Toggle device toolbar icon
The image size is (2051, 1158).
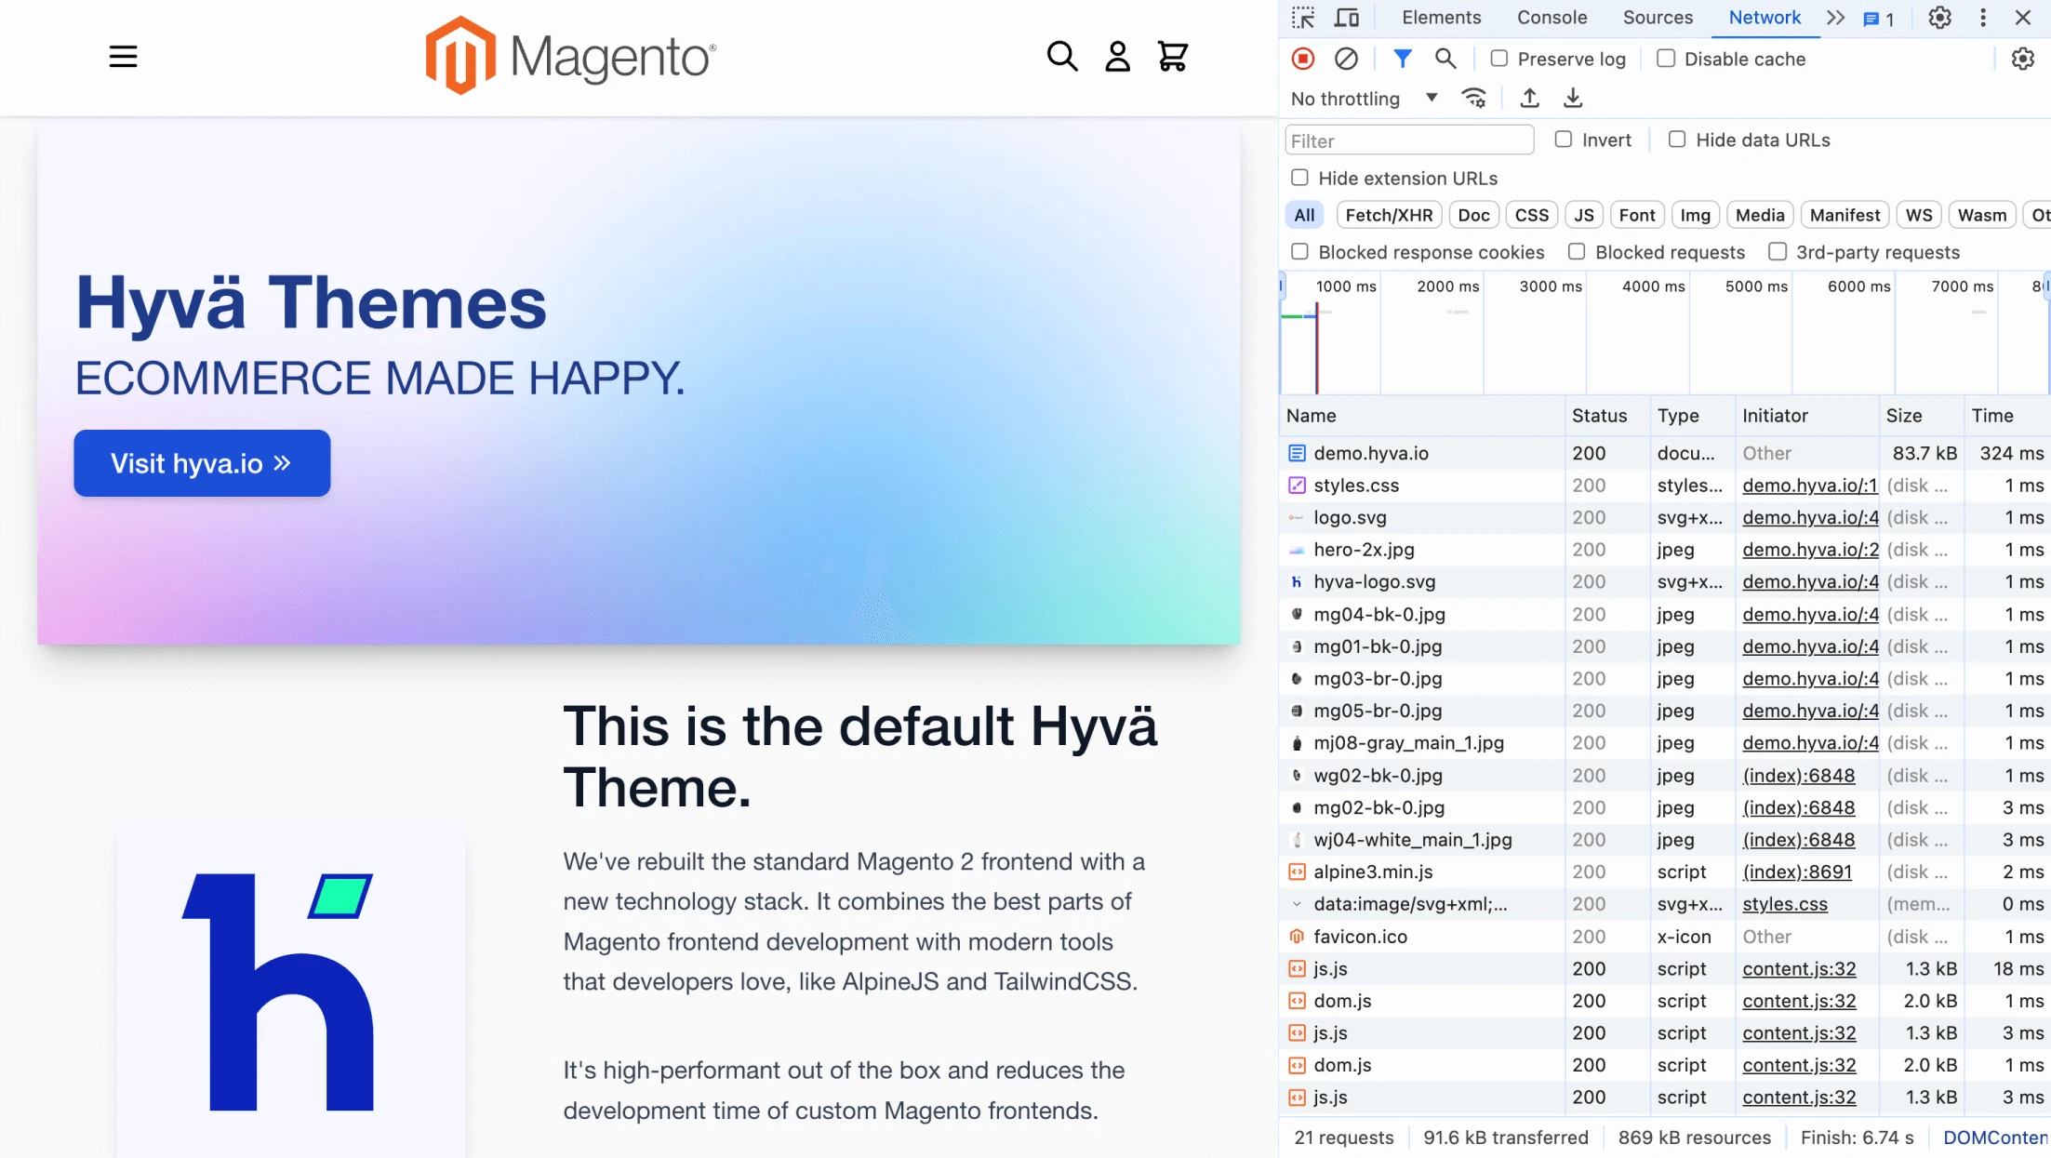click(x=1347, y=18)
